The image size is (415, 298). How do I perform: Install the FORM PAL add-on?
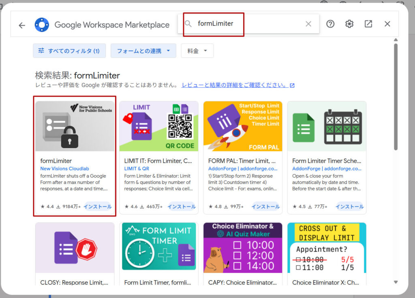(x=265, y=207)
